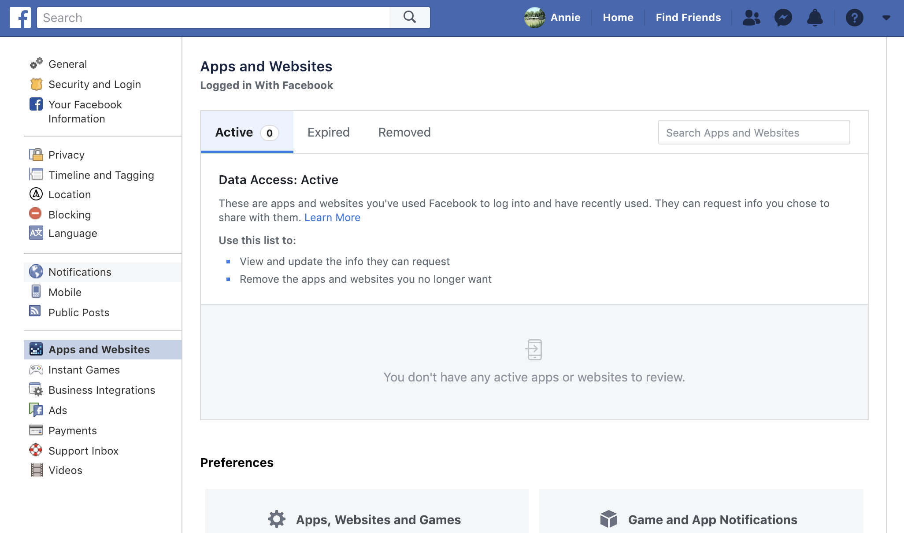Open Privacy settings
Viewport: 904px width, 533px height.
pyautogui.click(x=67, y=155)
